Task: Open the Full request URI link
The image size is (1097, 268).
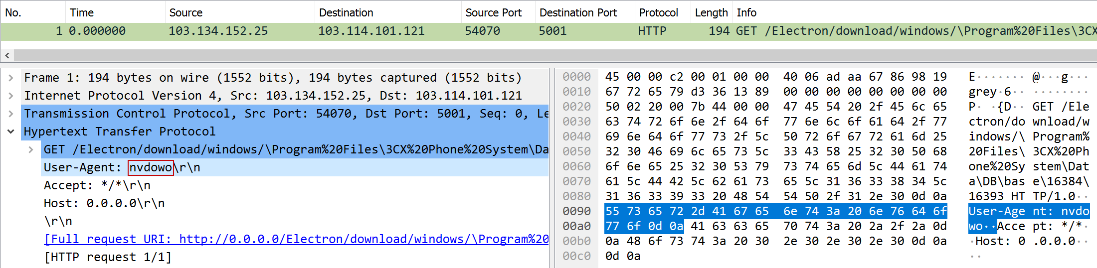Action: click(296, 239)
